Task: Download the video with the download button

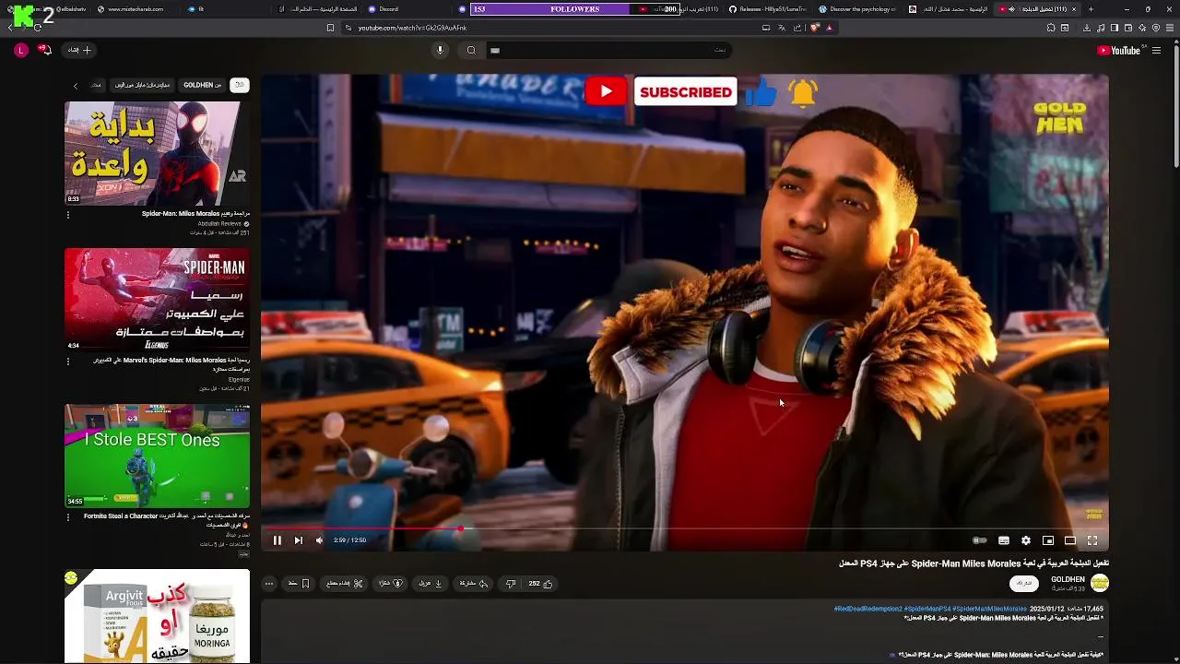Action: (x=431, y=584)
